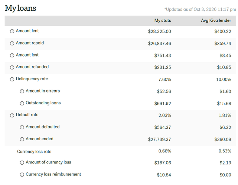Click the $360.09 average ended value
Image resolution: width=238 pixels, height=185 pixels.
pos(223,139)
